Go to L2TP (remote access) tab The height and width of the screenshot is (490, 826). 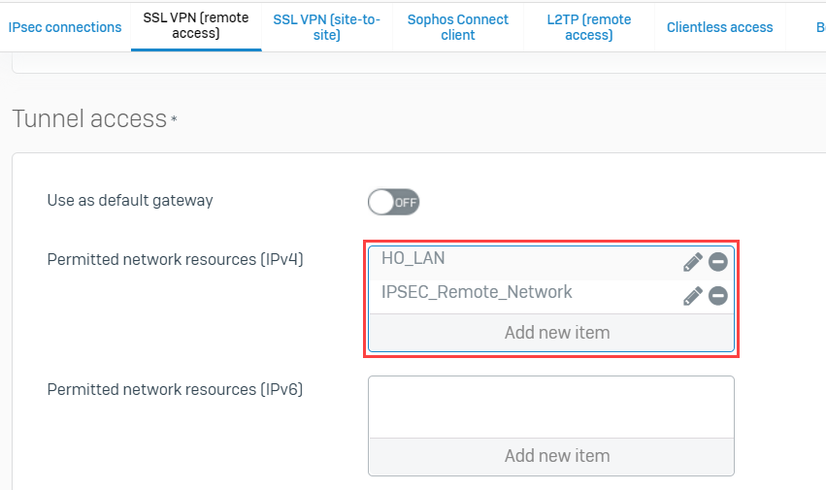(588, 27)
